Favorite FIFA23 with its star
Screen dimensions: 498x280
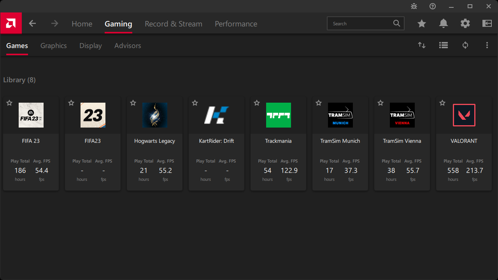71,103
